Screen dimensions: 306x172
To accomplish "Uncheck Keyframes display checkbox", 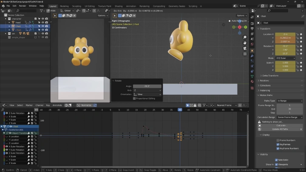I will 278,144.
